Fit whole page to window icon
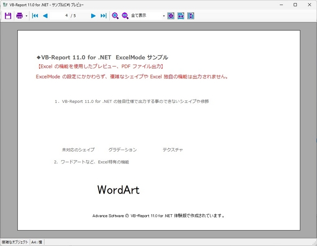 click(x=171, y=15)
